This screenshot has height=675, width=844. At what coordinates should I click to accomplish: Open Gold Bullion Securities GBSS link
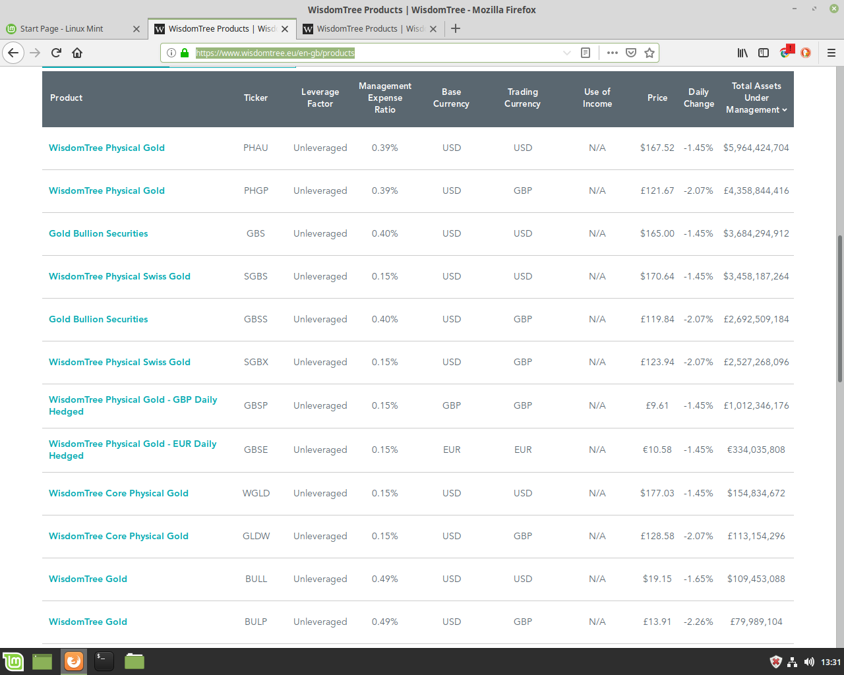click(98, 319)
